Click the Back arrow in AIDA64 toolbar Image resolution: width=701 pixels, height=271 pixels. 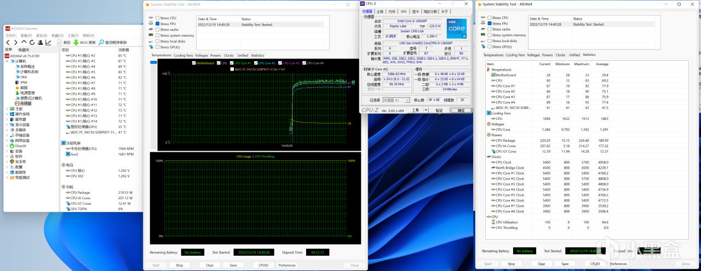tap(9, 42)
